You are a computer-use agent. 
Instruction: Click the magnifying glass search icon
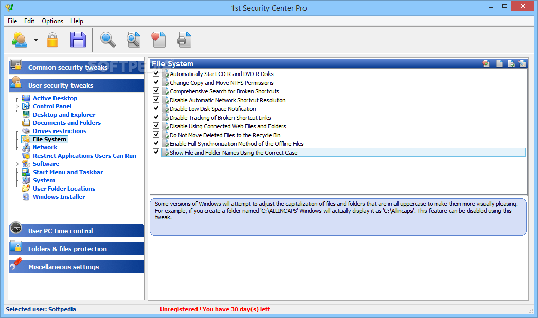[x=107, y=40]
